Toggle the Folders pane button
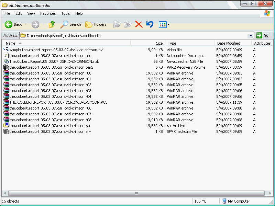Image resolution: width=275 pixels, height=206 pixels. tap(96, 24)
